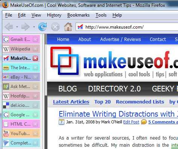Open DIRECTORY 2.0 section
The height and width of the screenshot is (149, 178).
(x=114, y=89)
